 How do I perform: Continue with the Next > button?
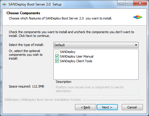[107, 107]
